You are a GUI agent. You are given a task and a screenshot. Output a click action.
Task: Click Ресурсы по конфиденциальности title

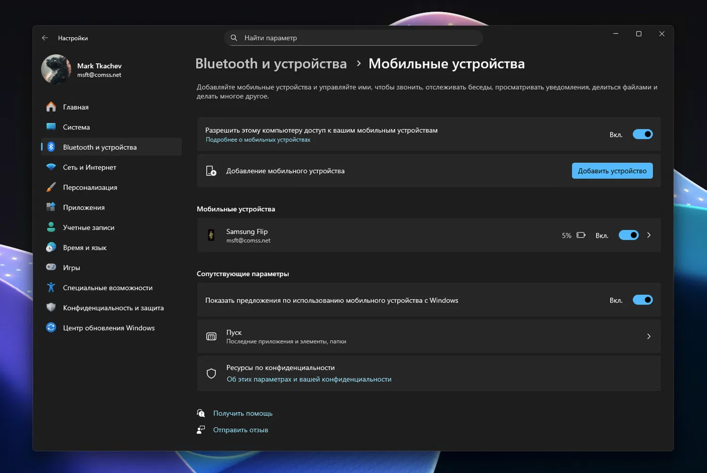pyautogui.click(x=280, y=367)
